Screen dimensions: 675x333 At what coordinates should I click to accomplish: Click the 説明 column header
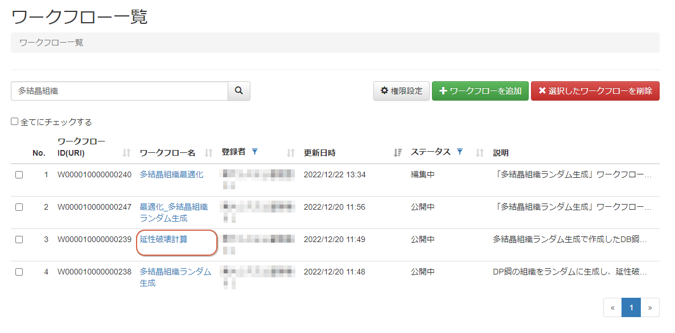point(501,152)
